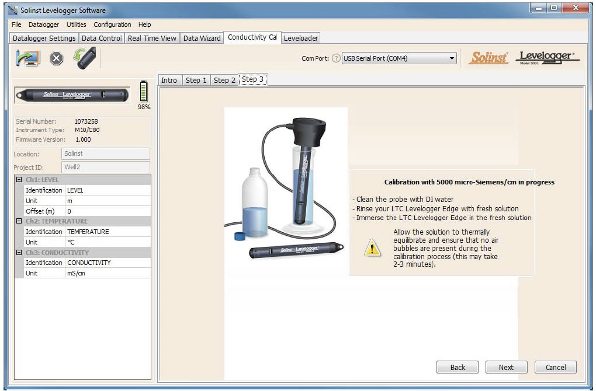Go to the Step 2 tab
Screen dimensions: 596x391
click(x=224, y=80)
